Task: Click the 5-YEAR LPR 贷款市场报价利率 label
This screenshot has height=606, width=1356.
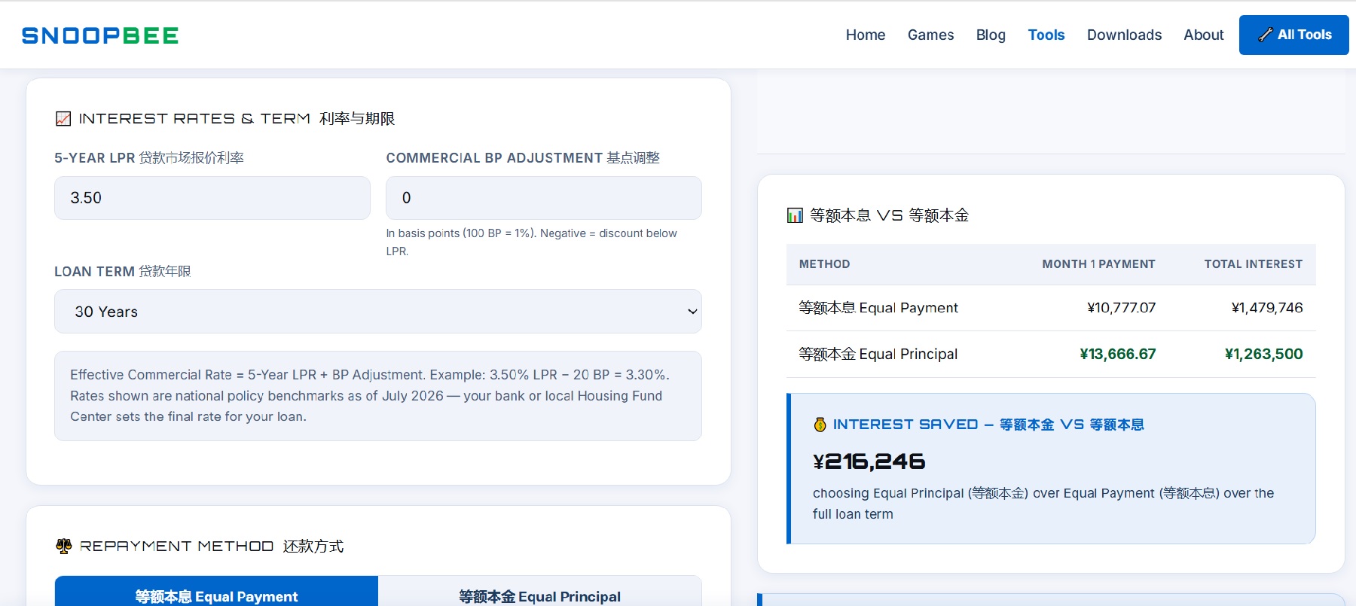Action: [149, 158]
